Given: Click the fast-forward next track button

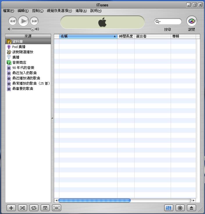Looking at the screenshot, I should pos(34,21).
